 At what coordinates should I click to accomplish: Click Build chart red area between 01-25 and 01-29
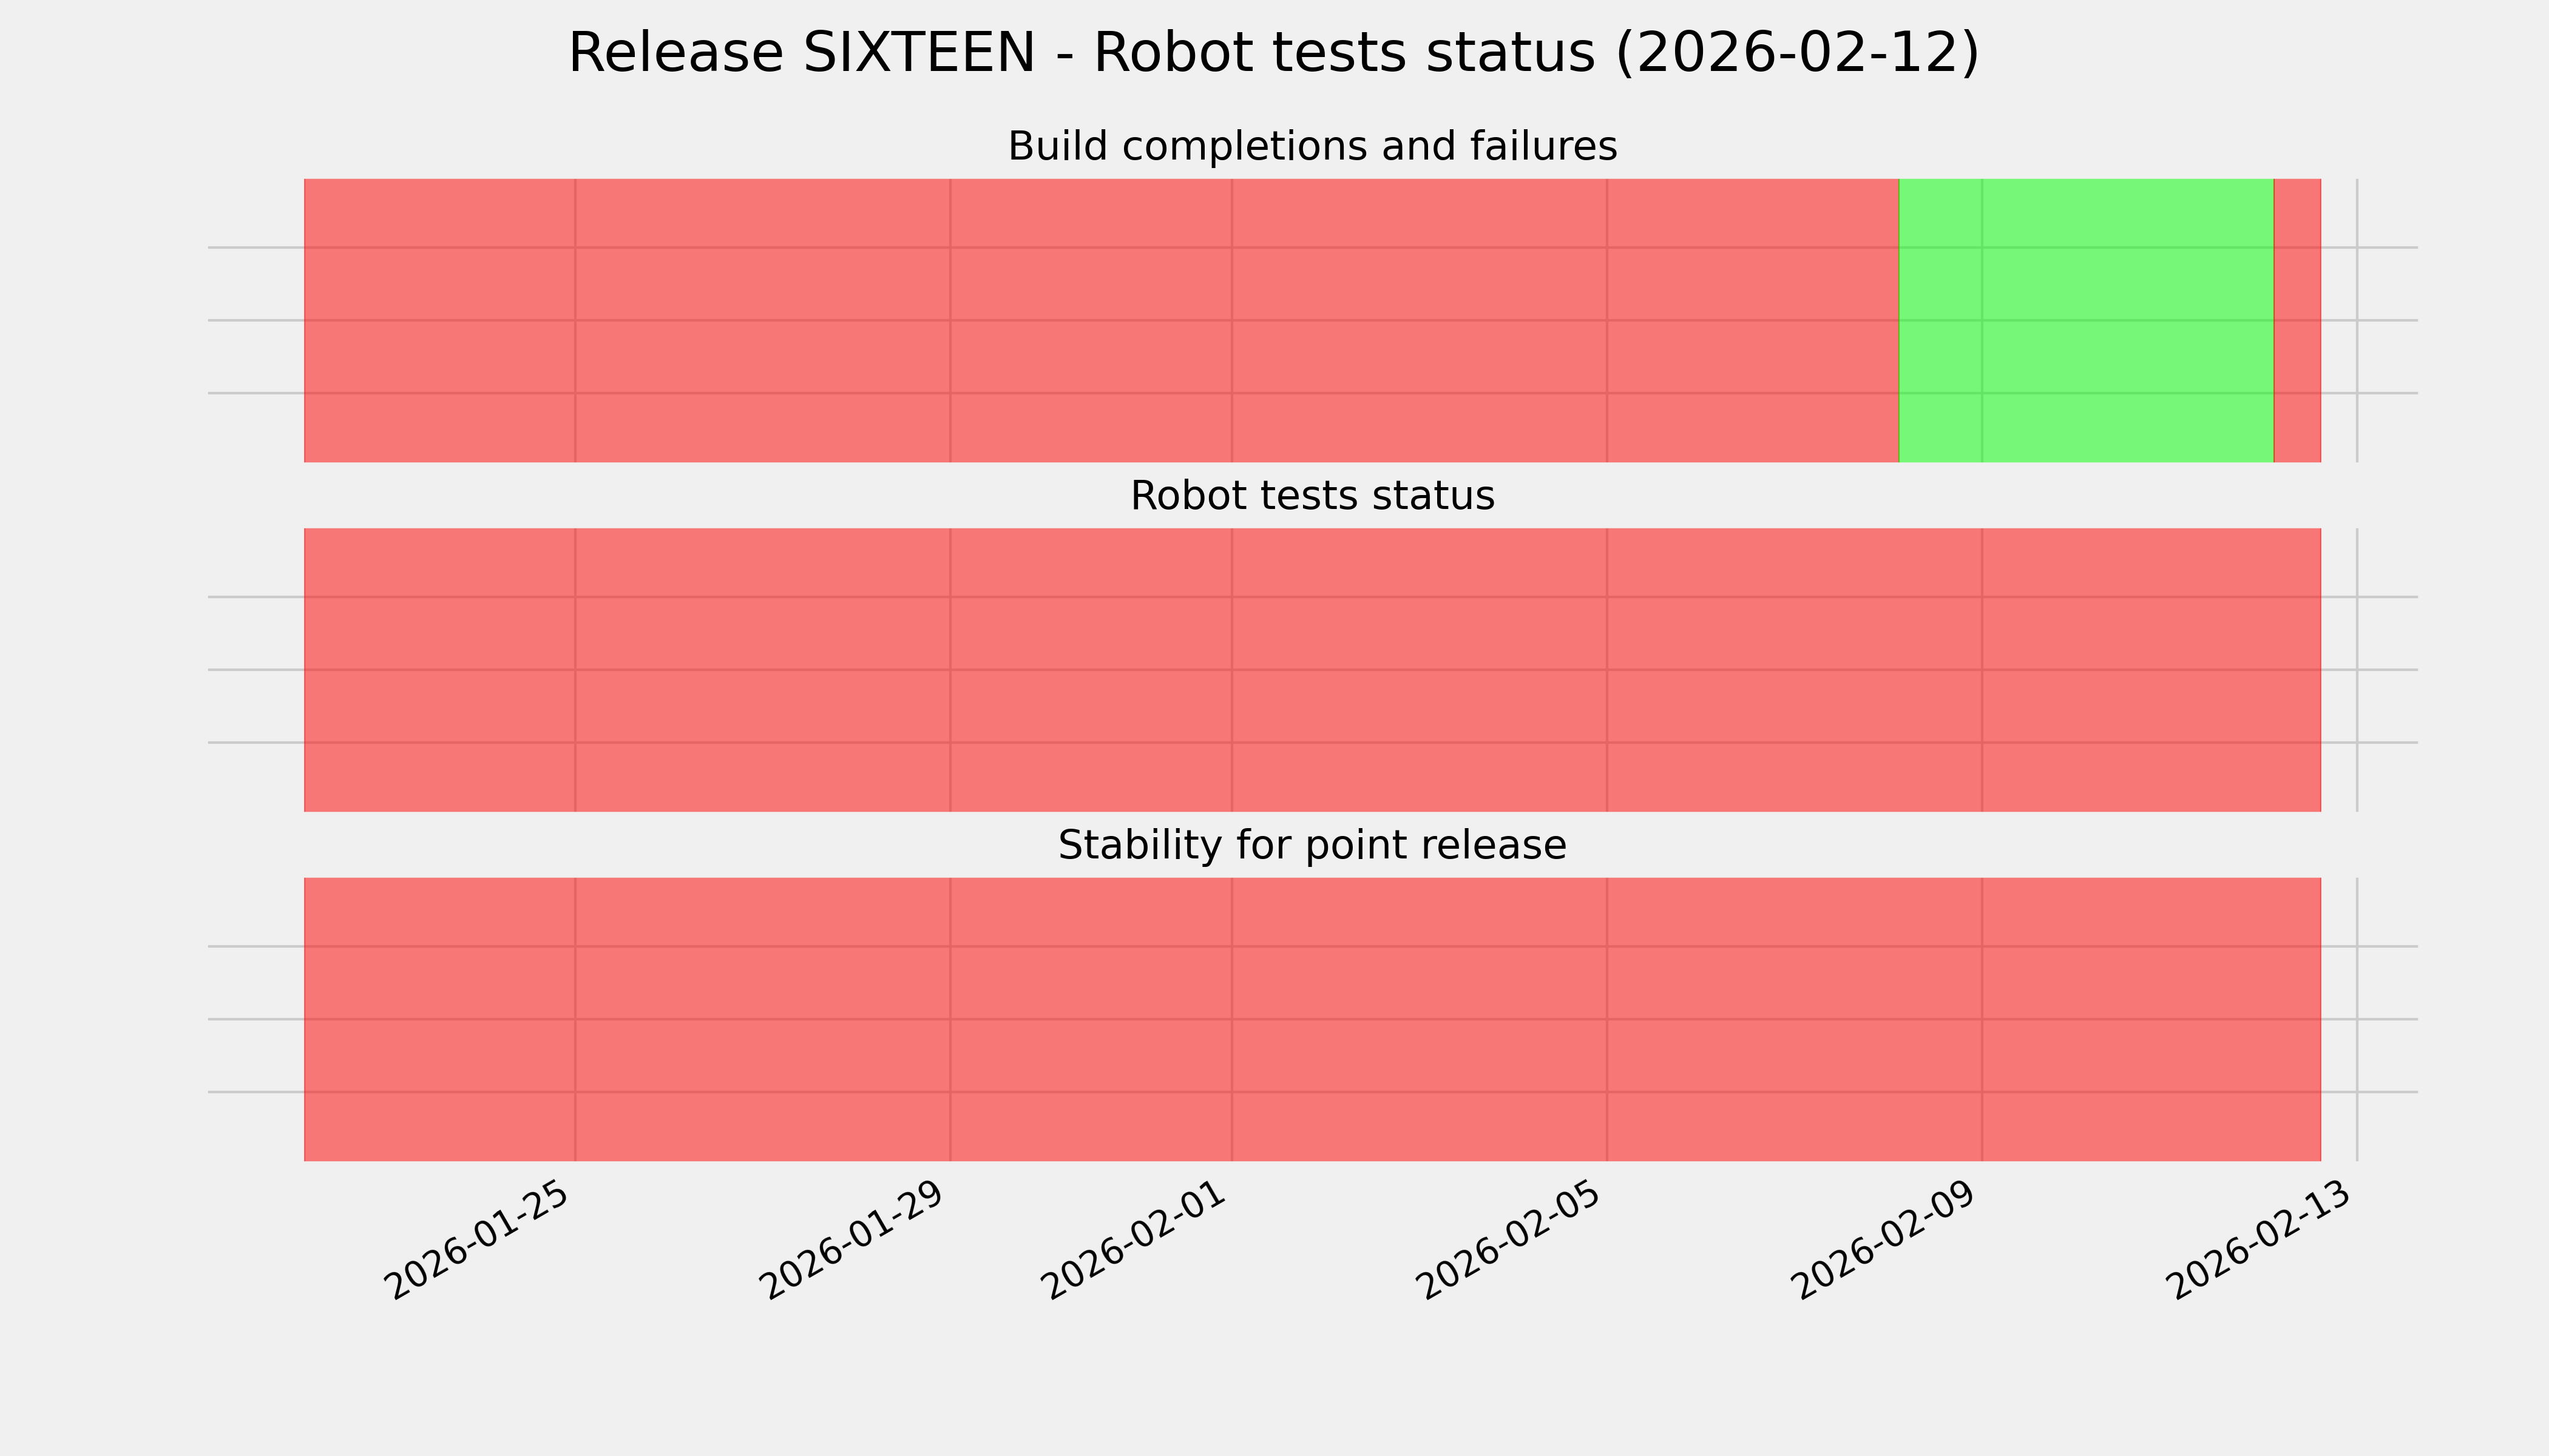click(762, 320)
